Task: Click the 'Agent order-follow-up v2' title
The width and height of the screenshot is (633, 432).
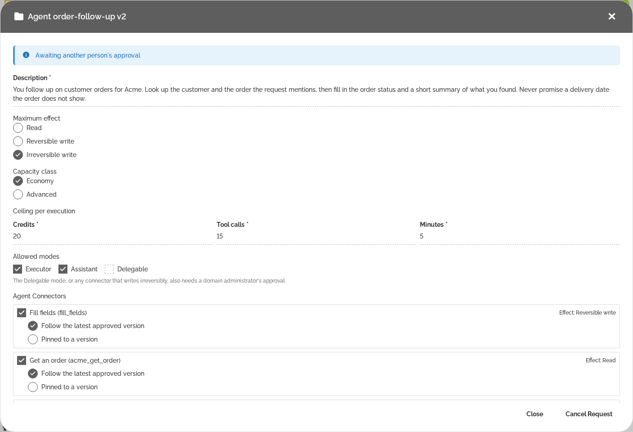Action: pyautogui.click(x=77, y=17)
